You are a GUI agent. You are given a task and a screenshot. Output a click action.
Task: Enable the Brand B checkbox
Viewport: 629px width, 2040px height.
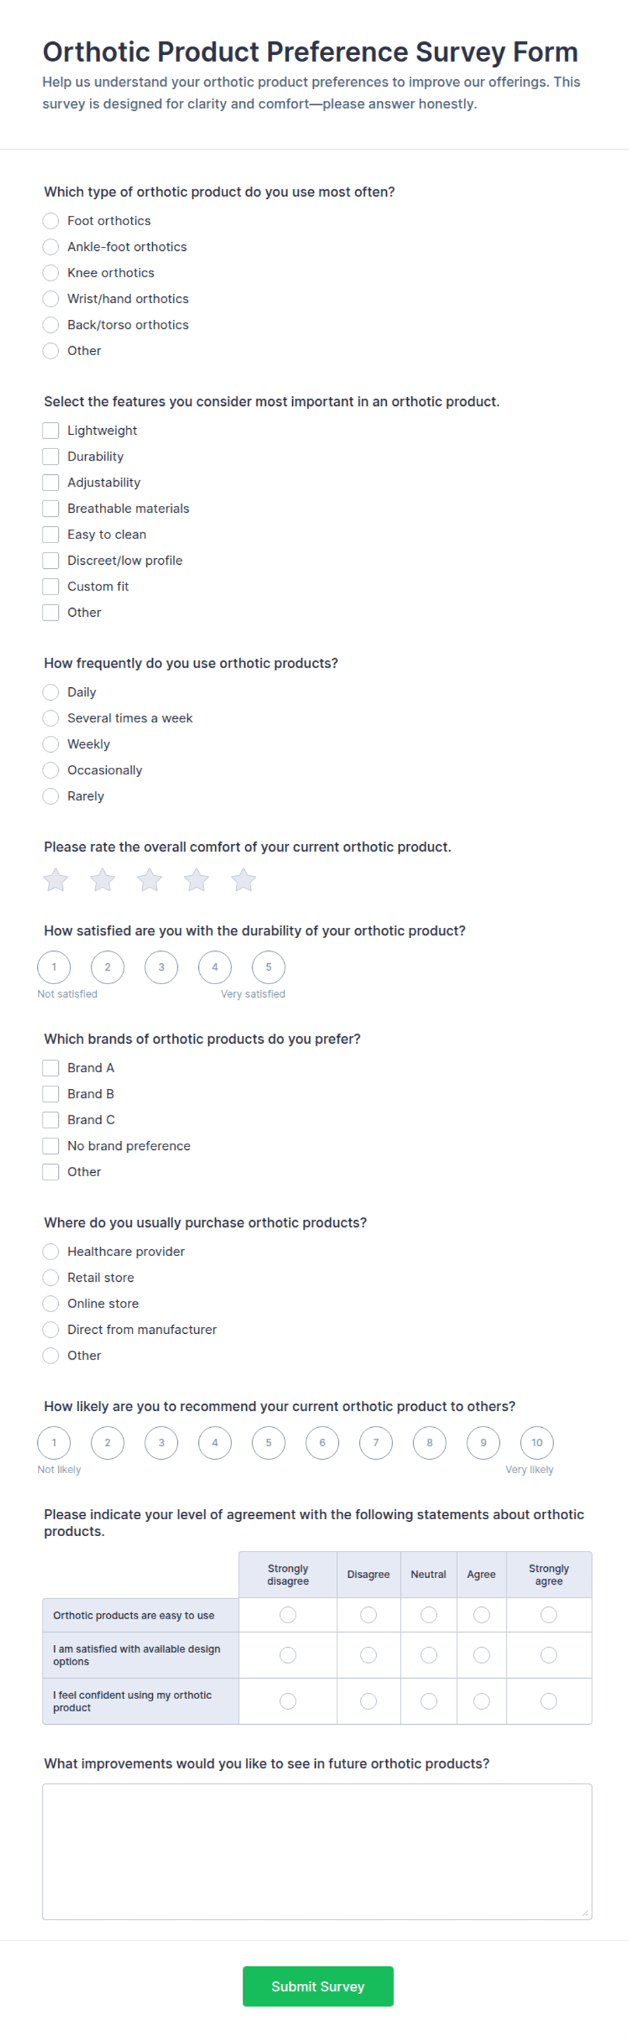click(x=51, y=1094)
